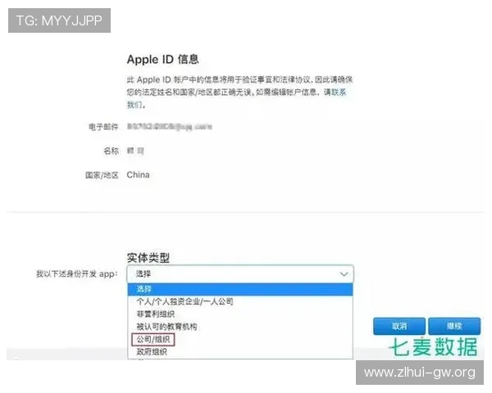Click the dropdown chevron arrow
Screen dimensions: 492x393
(344, 274)
